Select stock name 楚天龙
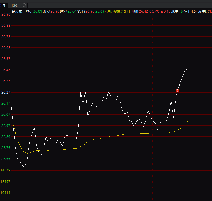This screenshot has width=212, height=201. [x=17, y=11]
